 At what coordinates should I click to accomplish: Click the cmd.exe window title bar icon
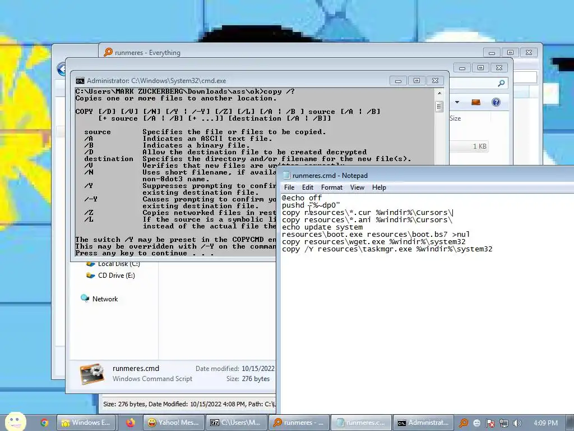pyautogui.click(x=80, y=81)
